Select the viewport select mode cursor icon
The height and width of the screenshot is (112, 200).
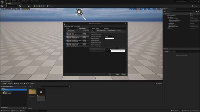tap(130, 9)
